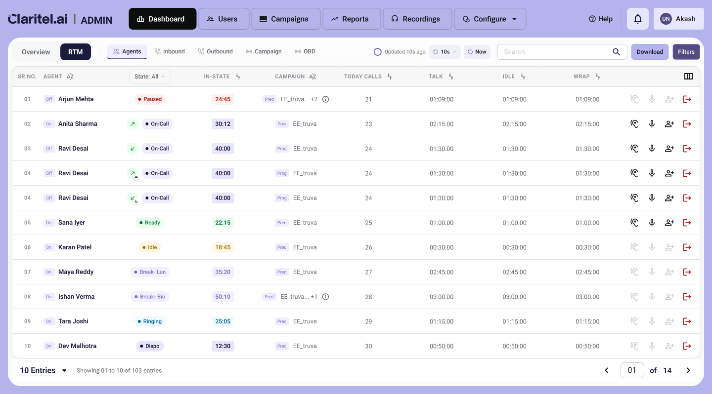Screen dimensions: 712x394
Task: Click the Paused state chip for Arjun Mehta
Action: tap(149, 99)
